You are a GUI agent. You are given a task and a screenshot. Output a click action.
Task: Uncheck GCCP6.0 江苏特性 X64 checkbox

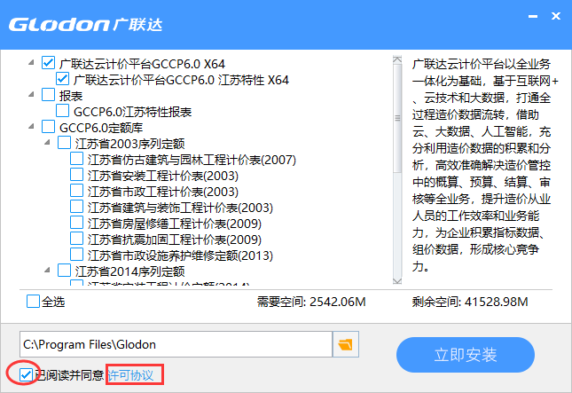point(62,79)
